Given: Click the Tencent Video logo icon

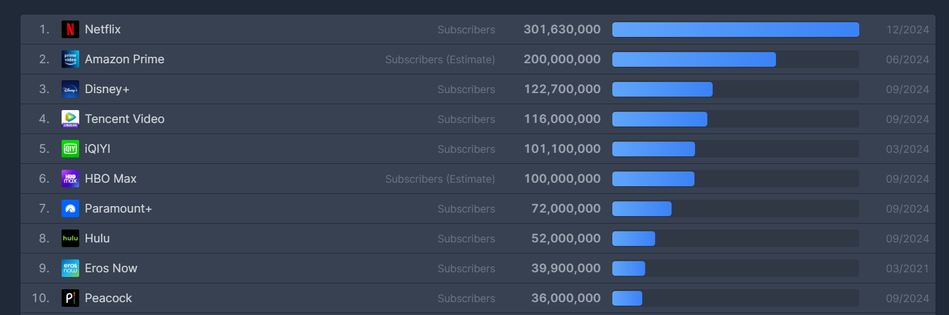Looking at the screenshot, I should coord(70,119).
